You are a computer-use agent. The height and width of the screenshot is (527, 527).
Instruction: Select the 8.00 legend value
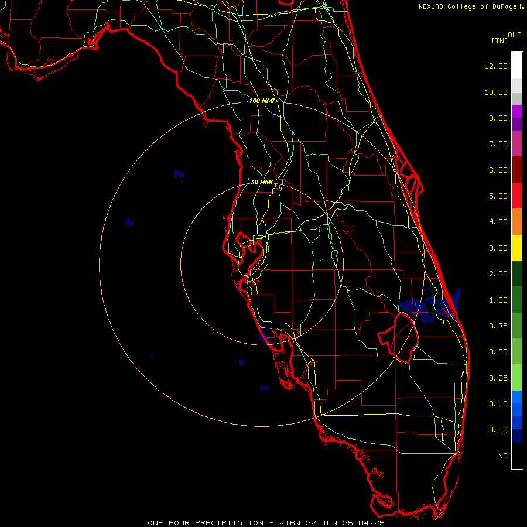click(x=498, y=118)
